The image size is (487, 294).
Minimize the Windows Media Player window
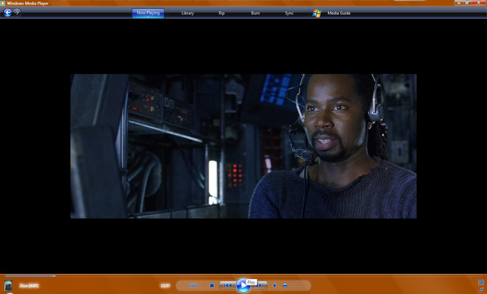click(x=459, y=2)
